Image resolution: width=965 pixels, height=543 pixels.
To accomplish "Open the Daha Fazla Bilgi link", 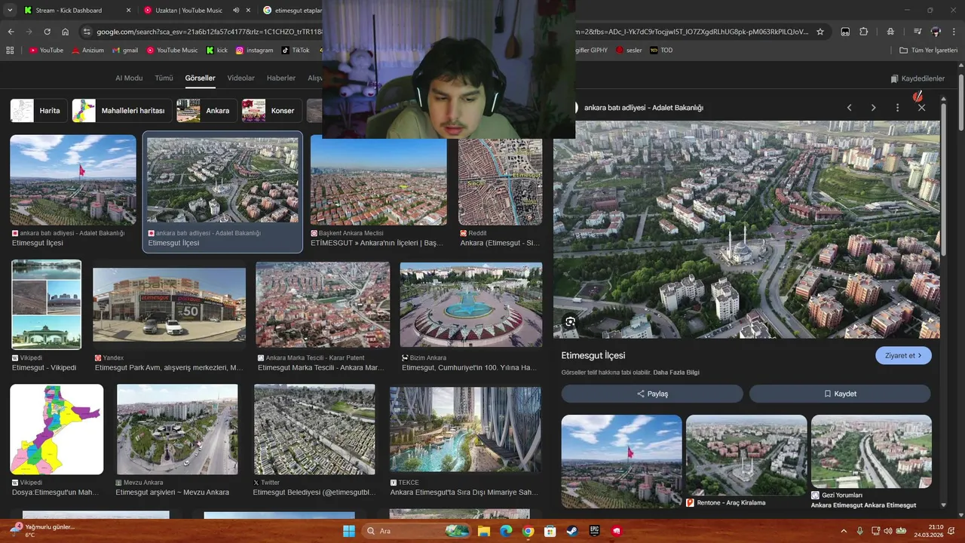I will tap(675, 373).
